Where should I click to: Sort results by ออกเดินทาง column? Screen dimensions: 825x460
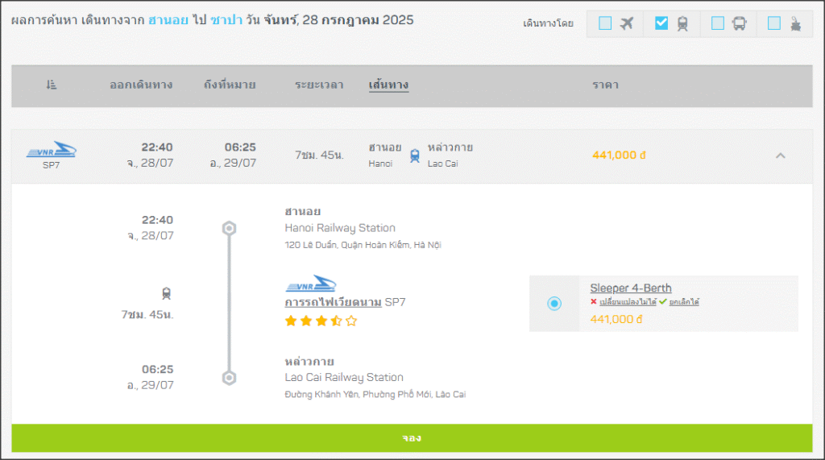[141, 85]
